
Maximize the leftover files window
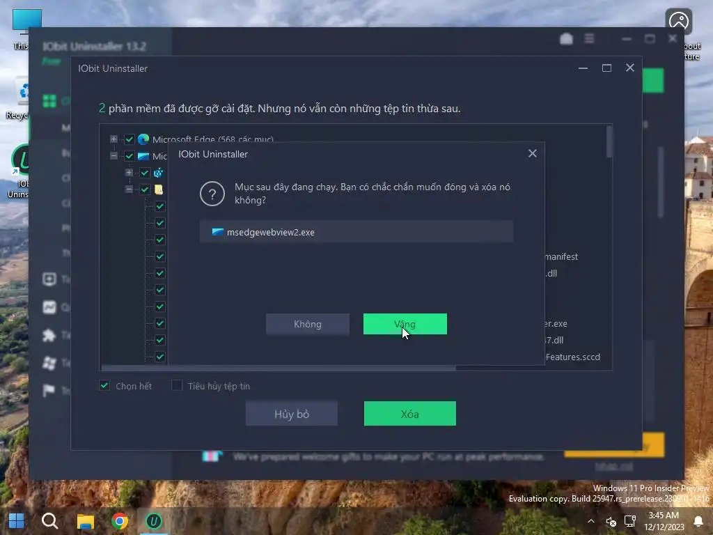[x=606, y=68]
